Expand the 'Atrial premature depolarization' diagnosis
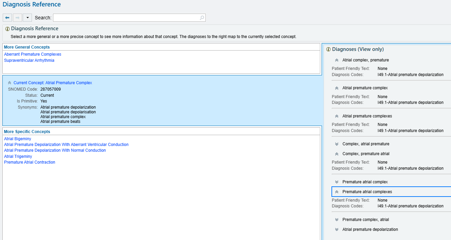 [x=337, y=229]
